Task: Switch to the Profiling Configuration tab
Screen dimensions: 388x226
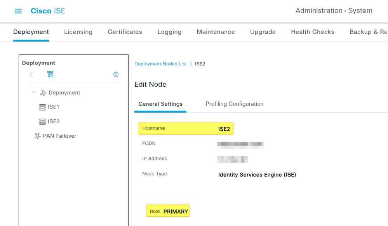Action: (x=235, y=104)
